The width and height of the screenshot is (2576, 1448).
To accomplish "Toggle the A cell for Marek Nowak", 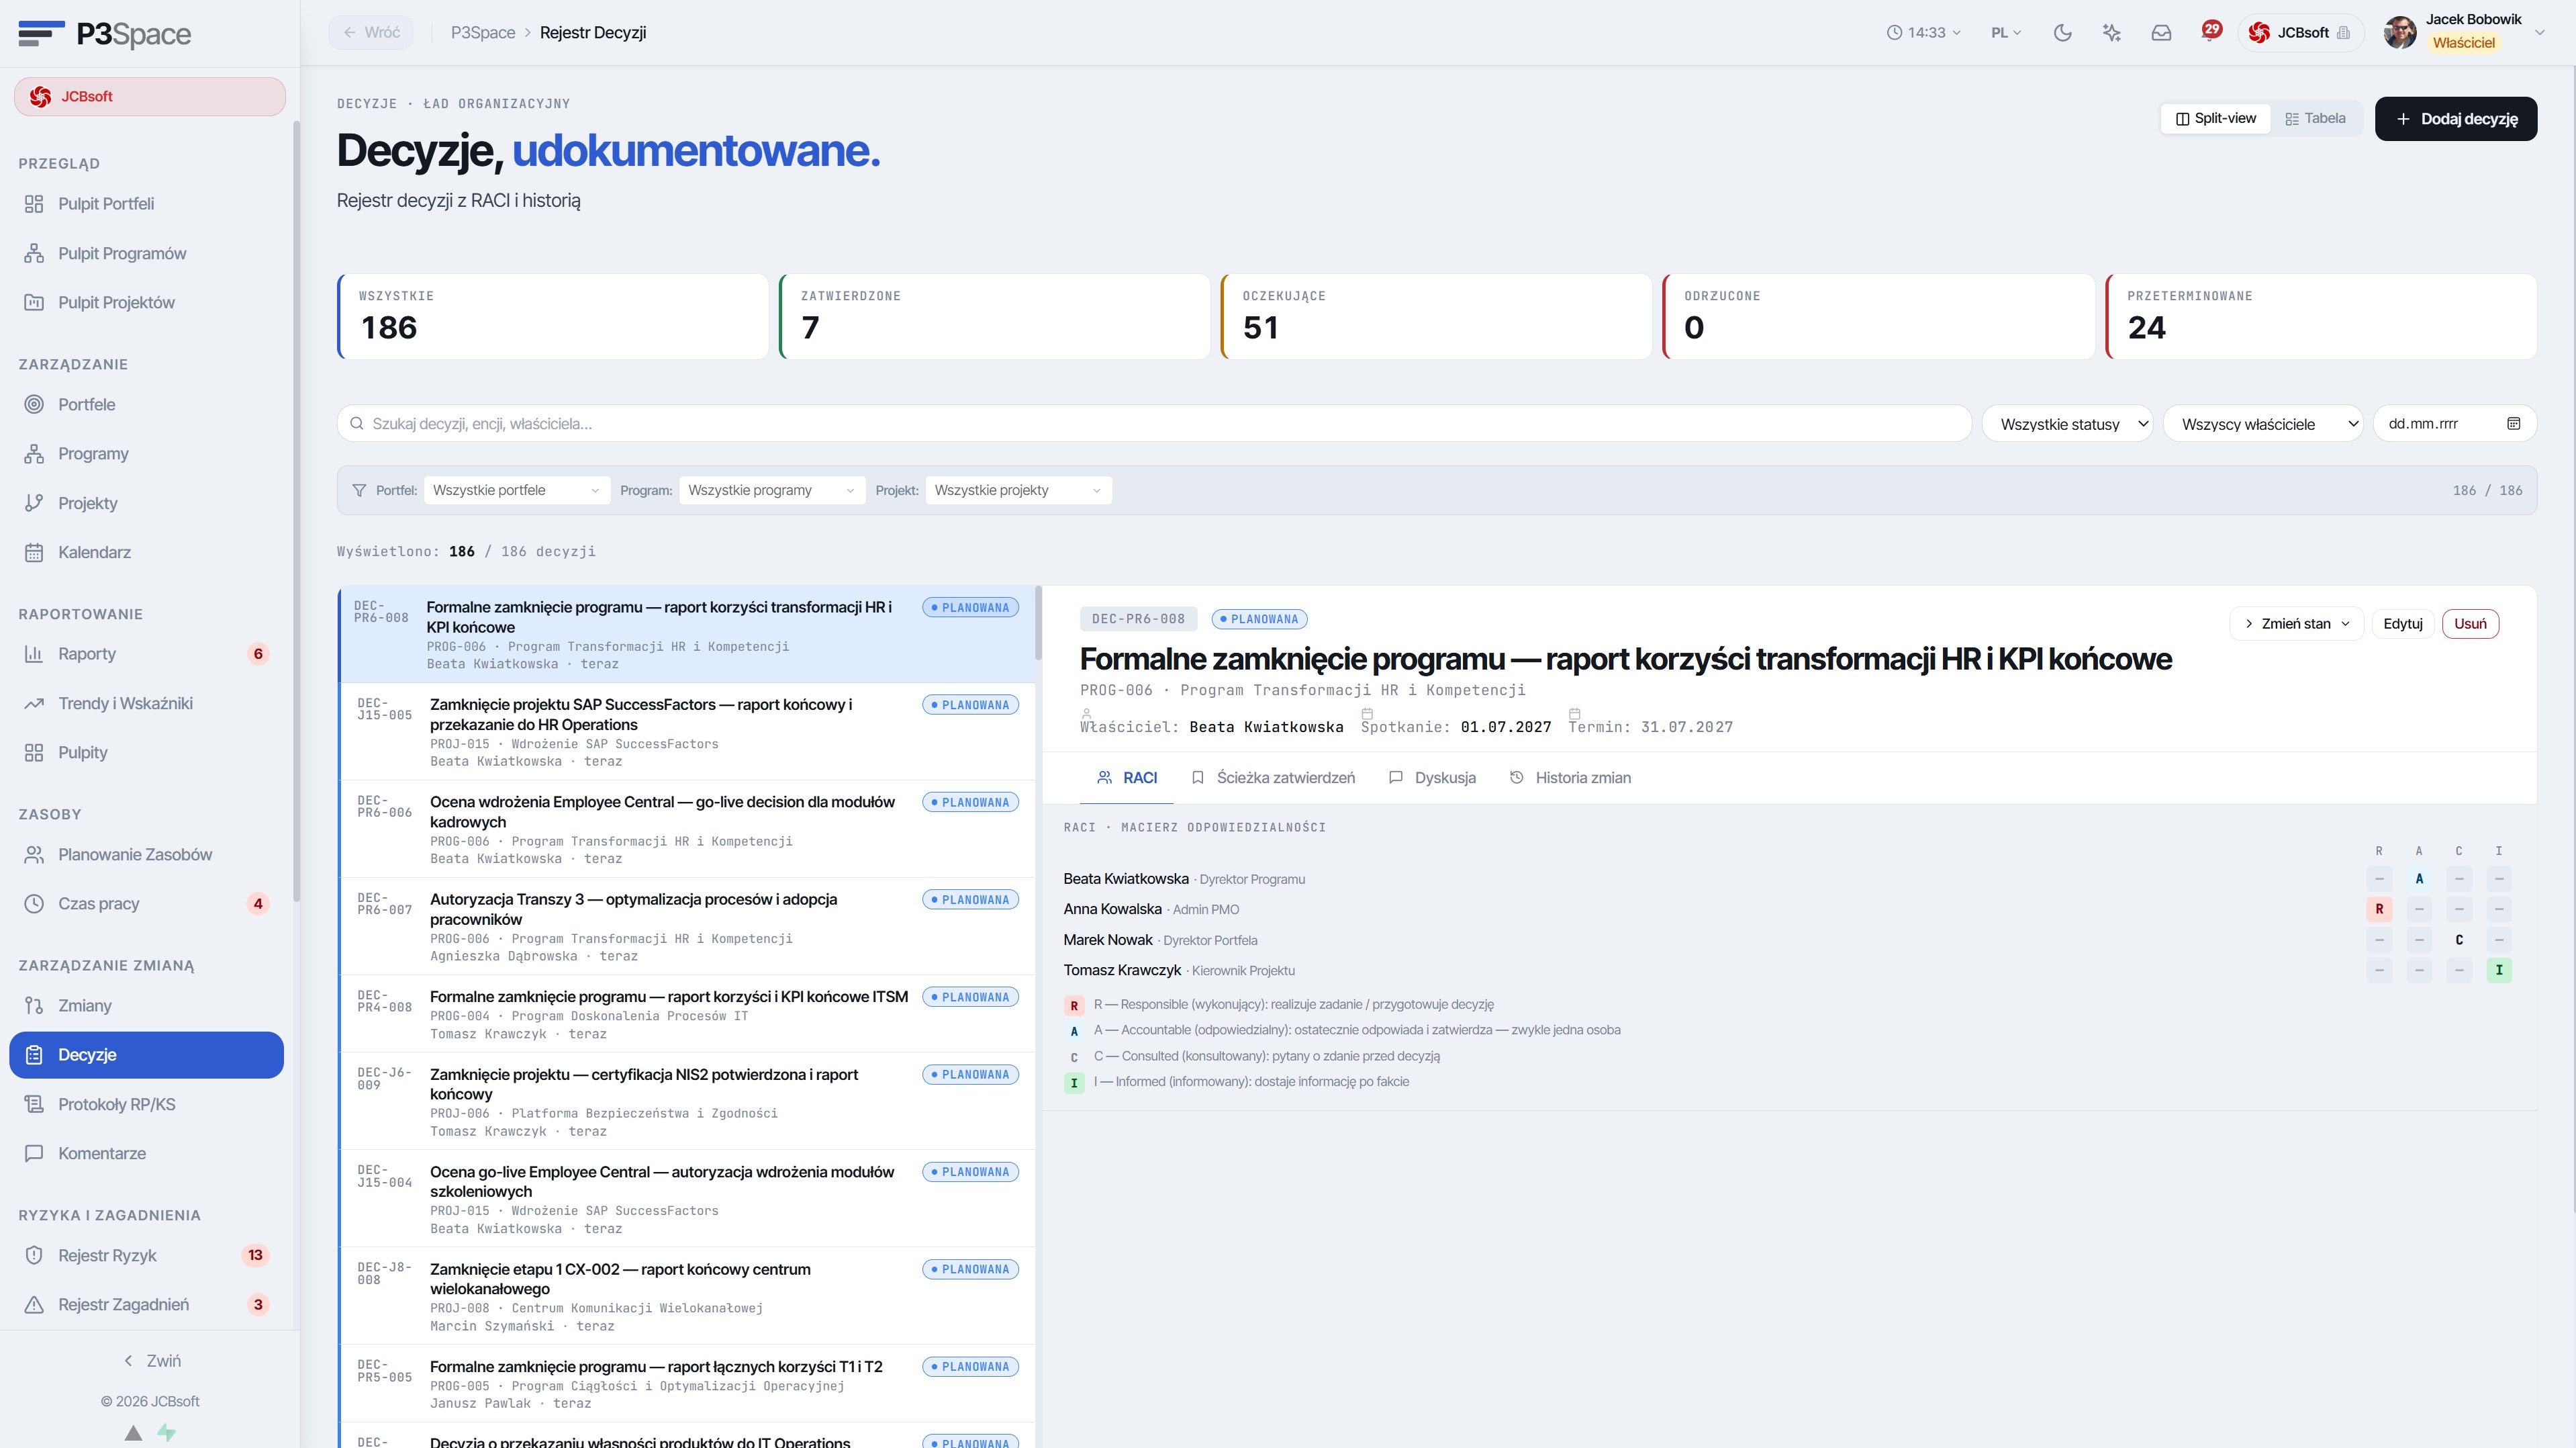I will pyautogui.click(x=2419, y=940).
